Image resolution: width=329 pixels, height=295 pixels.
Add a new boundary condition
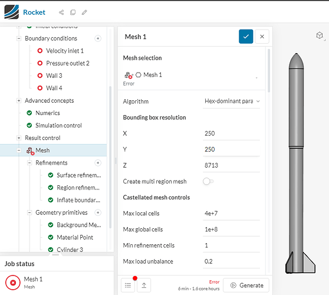click(x=98, y=38)
